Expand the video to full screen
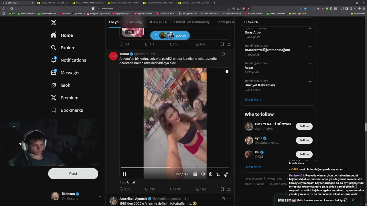 (226, 174)
